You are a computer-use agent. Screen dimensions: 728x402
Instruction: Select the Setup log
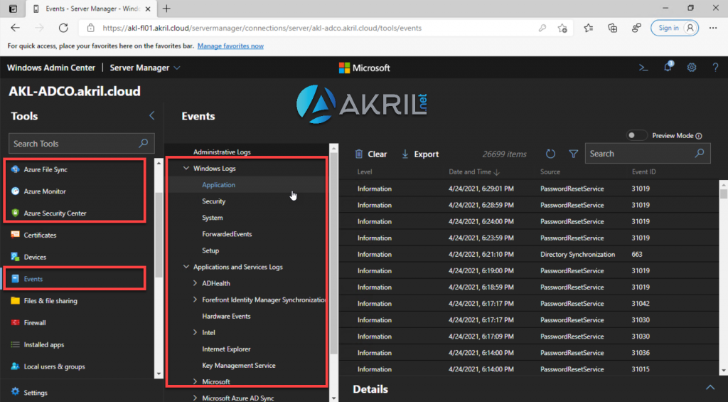coord(210,250)
